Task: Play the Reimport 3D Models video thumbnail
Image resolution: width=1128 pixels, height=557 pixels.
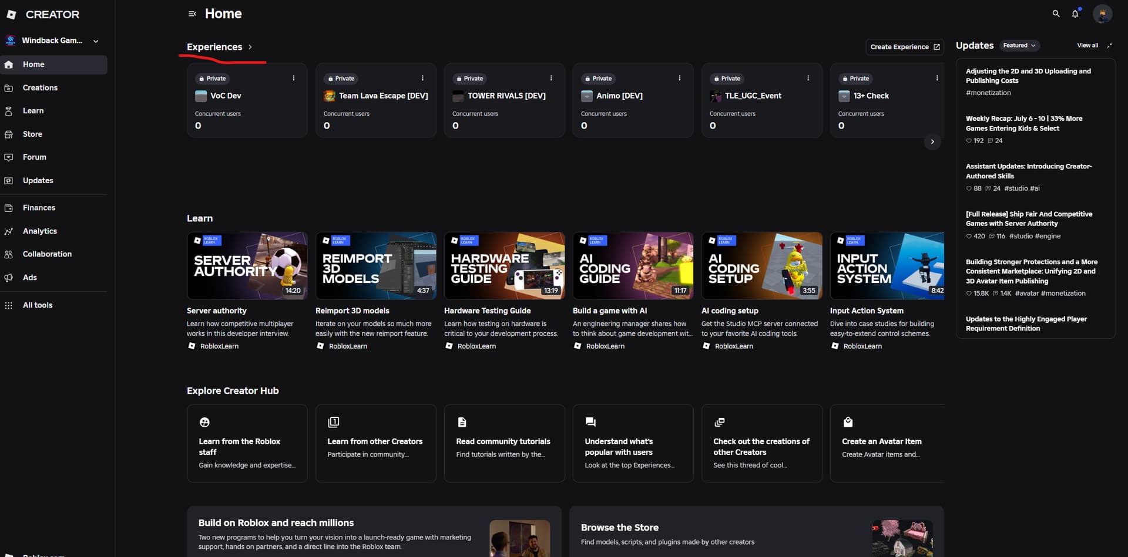Action: (x=376, y=266)
